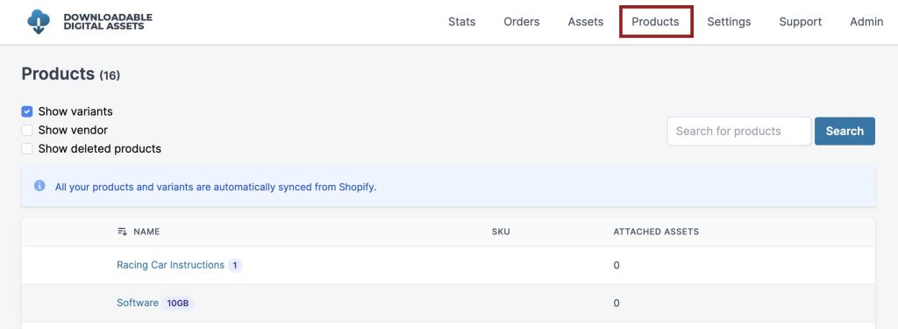This screenshot has height=329, width=898.
Task: Sort by the NAME column header
Action: click(x=146, y=232)
